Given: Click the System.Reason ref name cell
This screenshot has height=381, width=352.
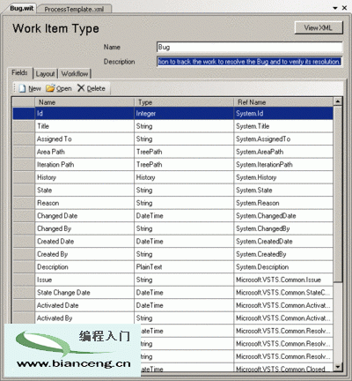Looking at the screenshot, I should (283, 203).
